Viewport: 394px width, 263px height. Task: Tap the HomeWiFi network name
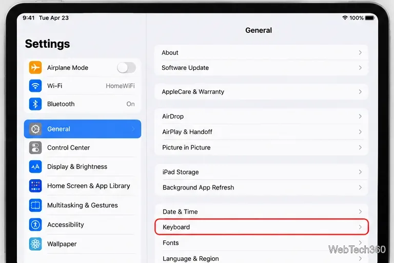[x=120, y=86]
